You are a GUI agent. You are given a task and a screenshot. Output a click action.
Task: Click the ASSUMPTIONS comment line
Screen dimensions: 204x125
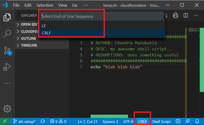pos(135,55)
